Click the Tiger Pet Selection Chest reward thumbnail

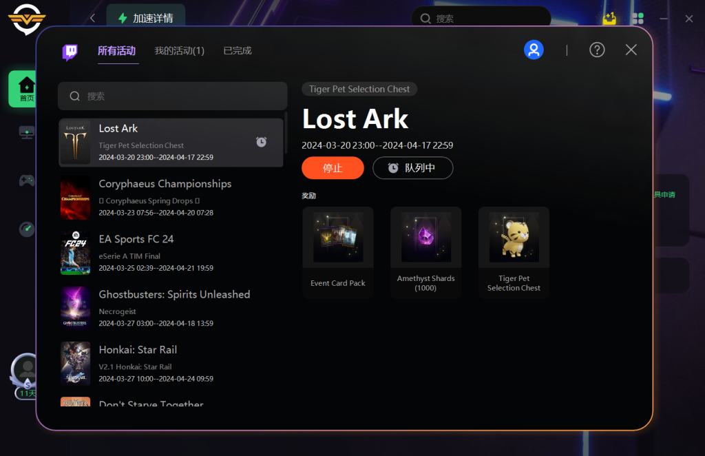click(x=514, y=237)
